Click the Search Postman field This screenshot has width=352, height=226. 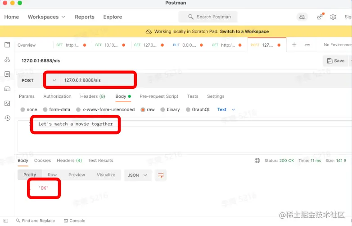(x=208, y=17)
